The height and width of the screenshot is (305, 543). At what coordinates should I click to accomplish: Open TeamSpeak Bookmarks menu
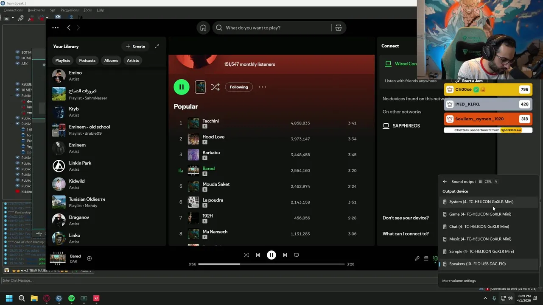36,10
